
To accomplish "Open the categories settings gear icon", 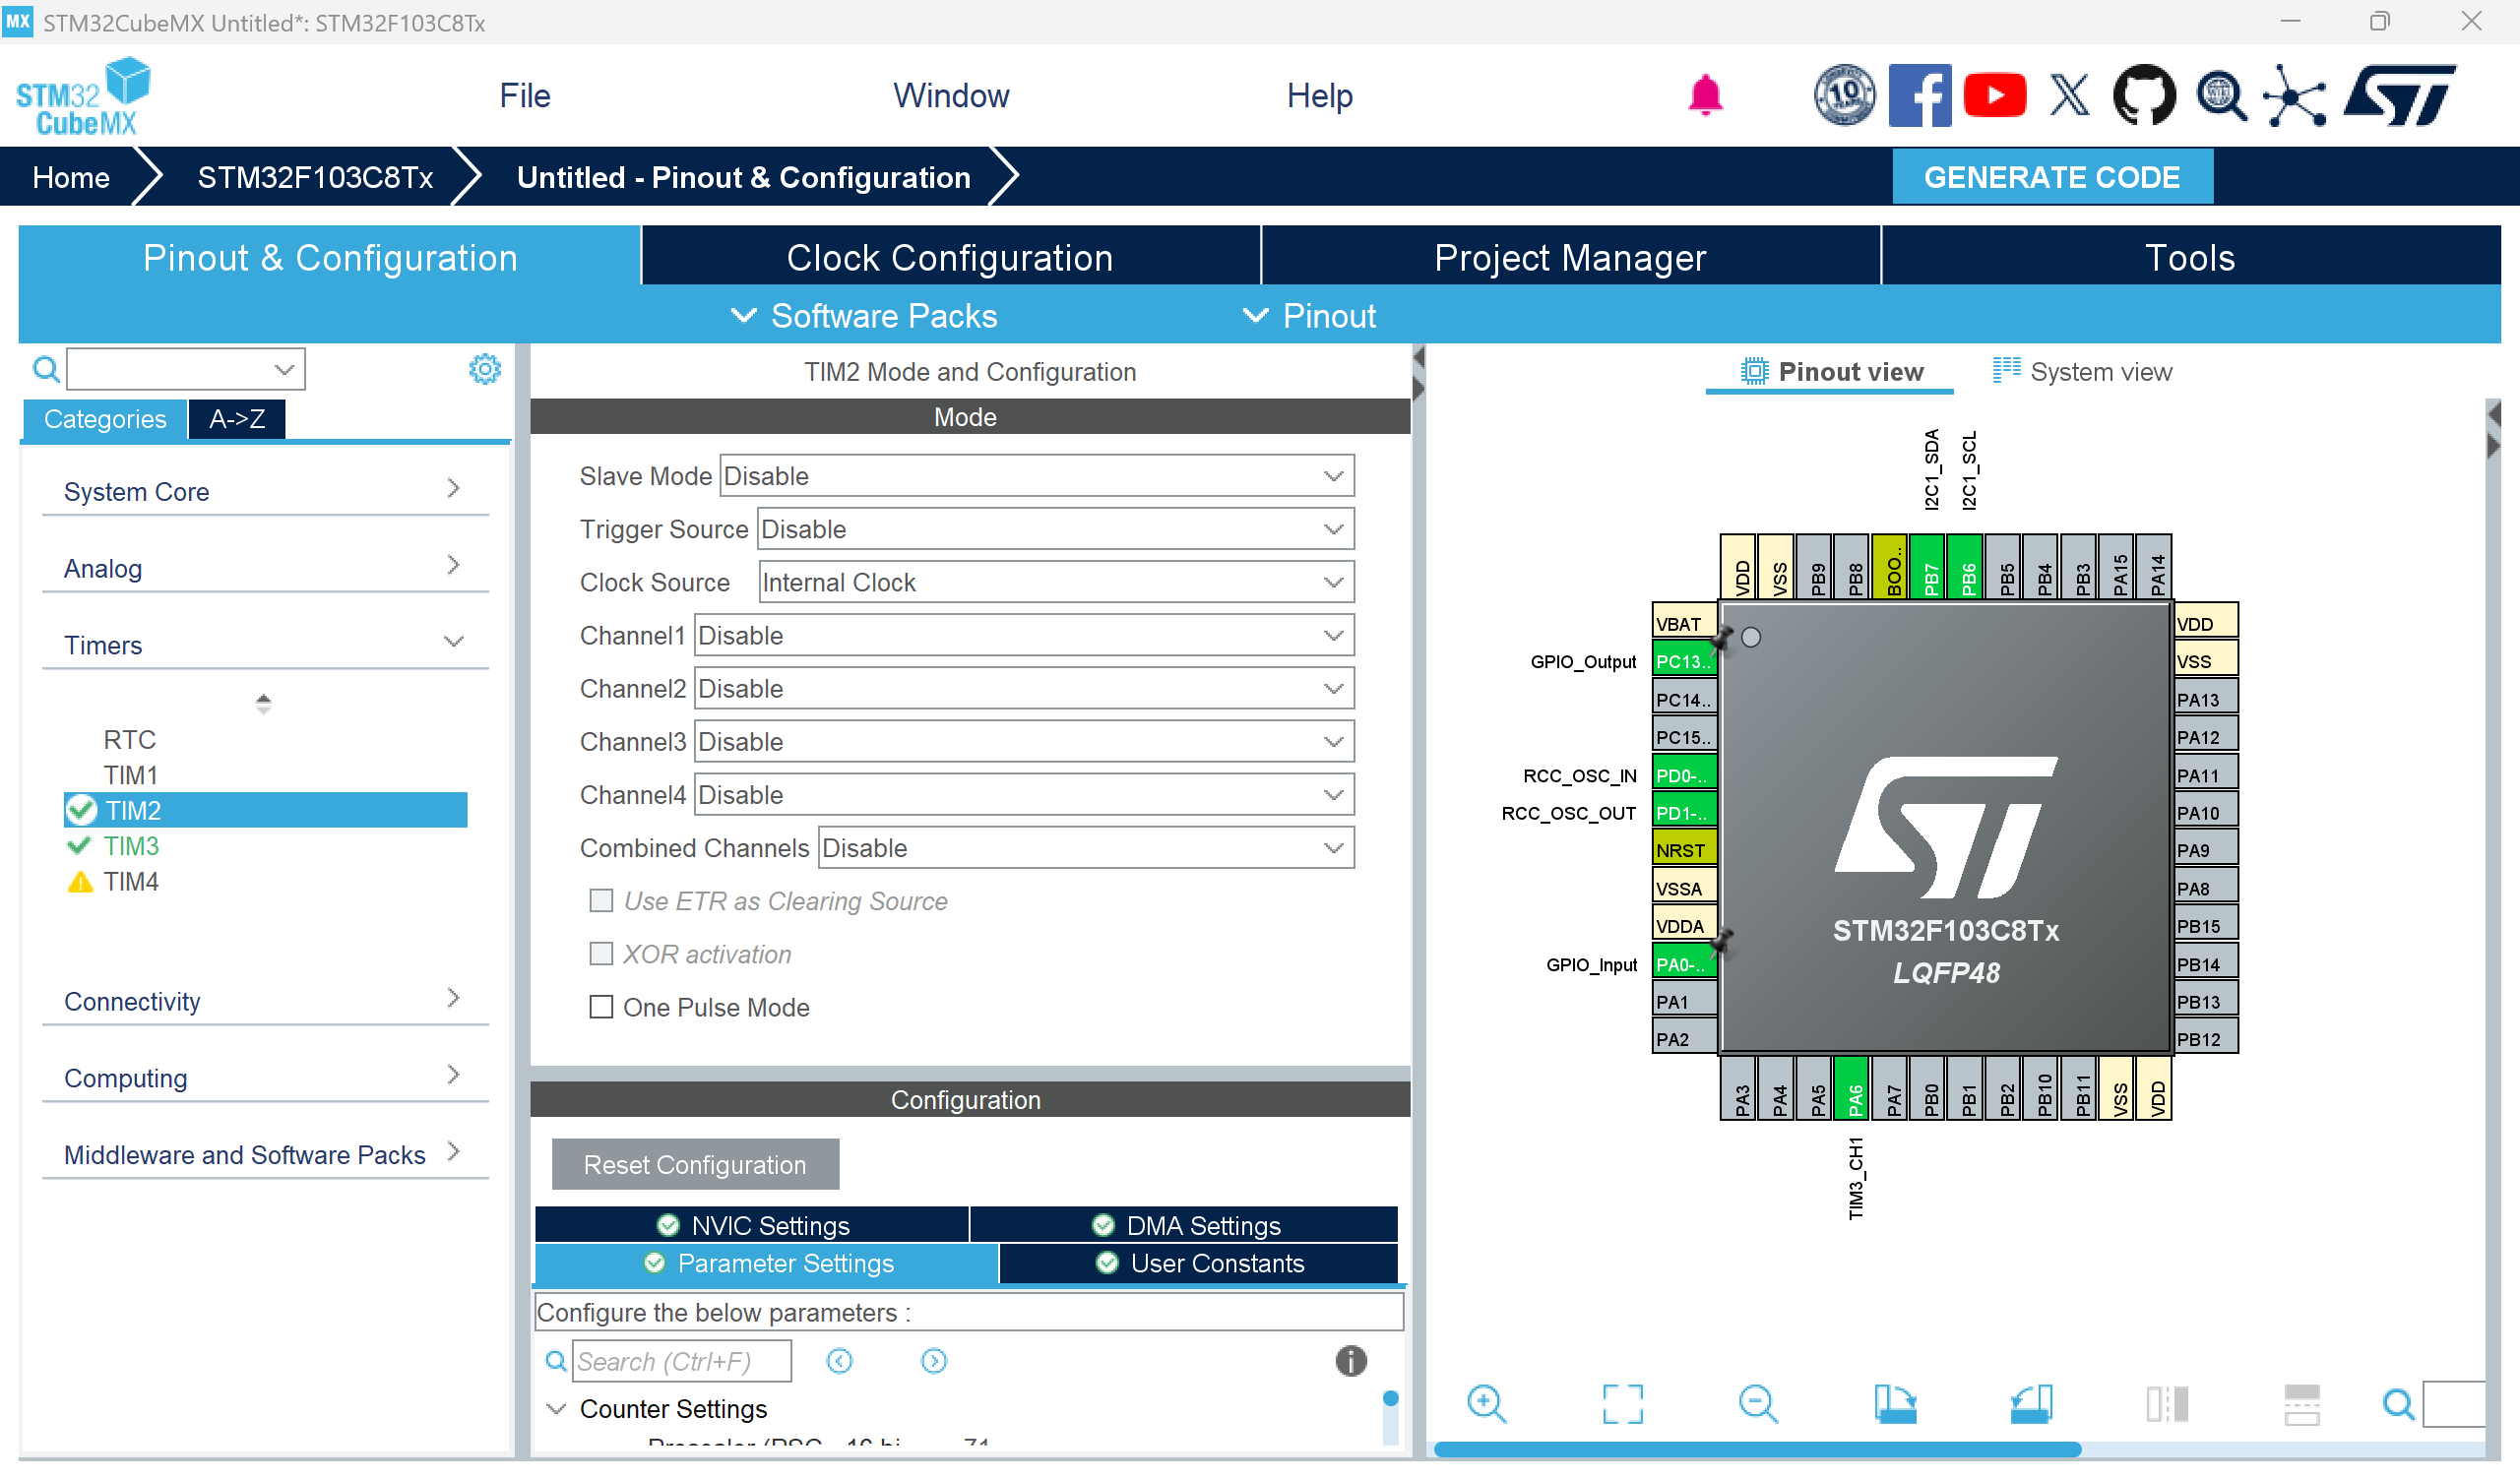I will [x=485, y=369].
